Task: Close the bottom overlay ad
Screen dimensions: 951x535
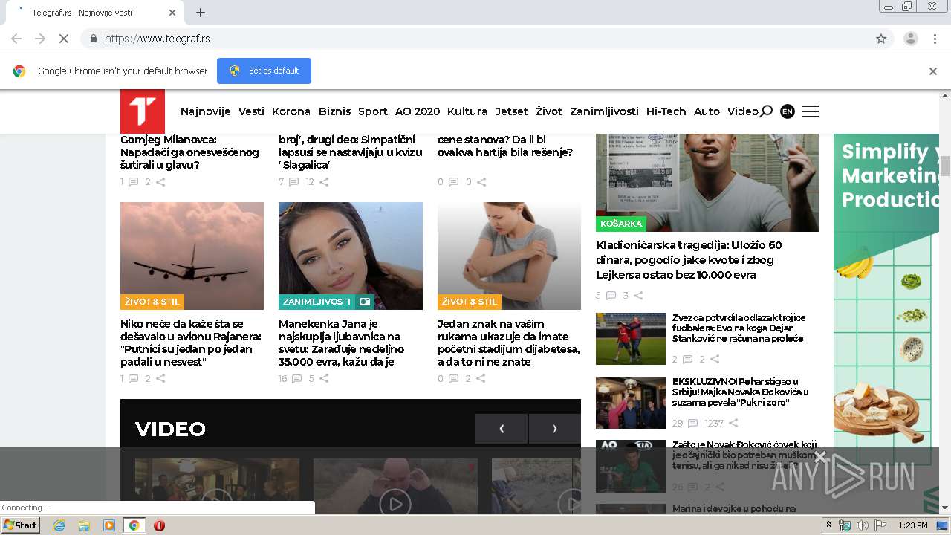Action: pos(820,456)
